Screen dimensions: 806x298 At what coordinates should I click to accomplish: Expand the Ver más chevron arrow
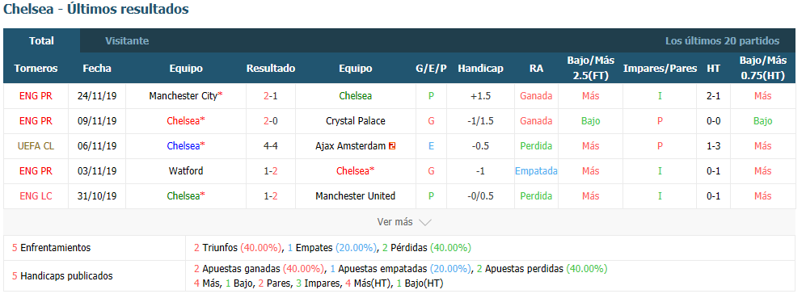point(424,222)
